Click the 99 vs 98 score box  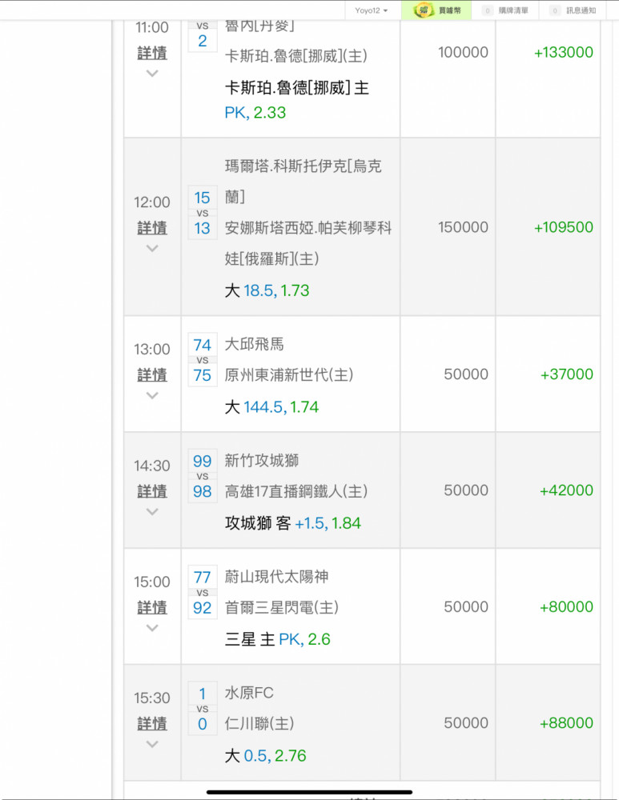203,476
